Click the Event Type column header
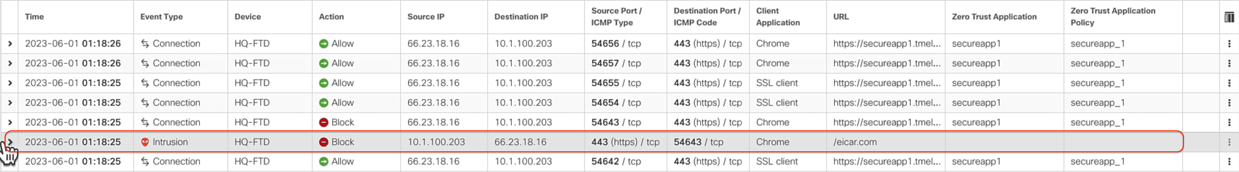 tap(162, 17)
